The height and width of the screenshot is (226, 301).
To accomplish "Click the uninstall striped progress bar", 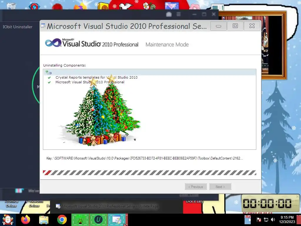I will (150, 172).
